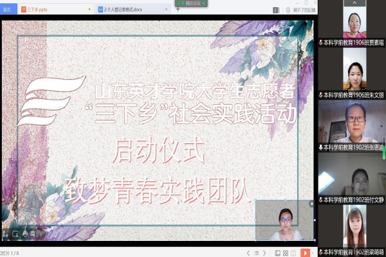386x257 pixels.
Task: Click the chat bubble icon on slide overlay
Action: click(x=33, y=234)
